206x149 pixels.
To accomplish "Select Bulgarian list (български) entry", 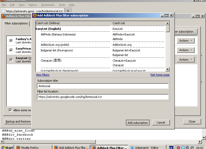I will [x=57, y=50].
